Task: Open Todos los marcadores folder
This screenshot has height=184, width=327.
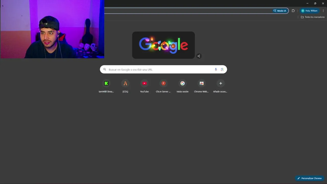Action: click(313, 17)
